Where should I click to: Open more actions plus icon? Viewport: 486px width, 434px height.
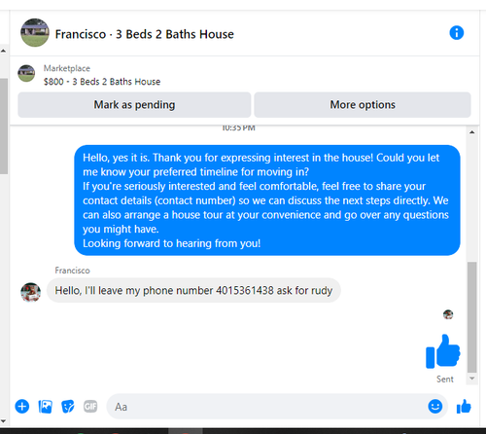point(22,407)
